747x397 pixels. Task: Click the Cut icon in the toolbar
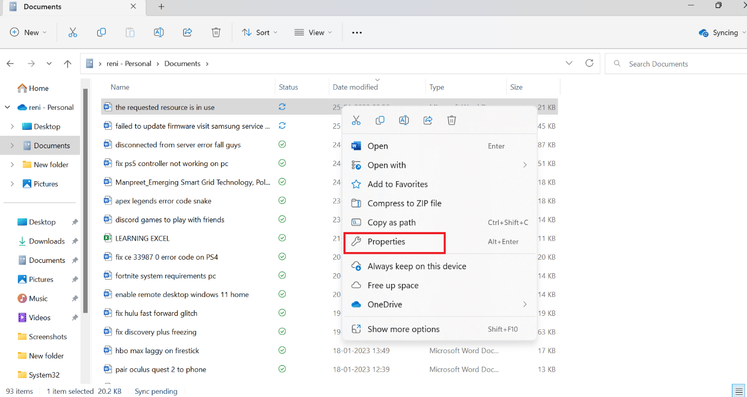72,32
